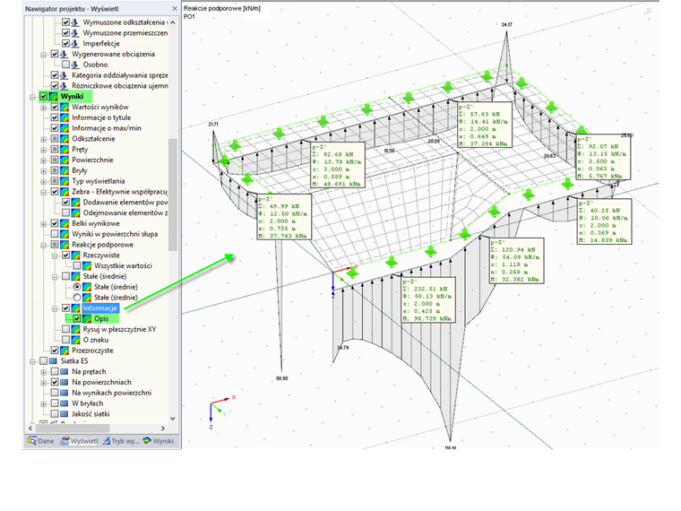Click the Pręty result icon
This screenshot has width=681, height=511.
65,150
